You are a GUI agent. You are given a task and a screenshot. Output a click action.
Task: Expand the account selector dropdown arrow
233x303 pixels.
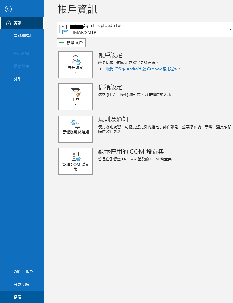pyautogui.click(x=230, y=29)
